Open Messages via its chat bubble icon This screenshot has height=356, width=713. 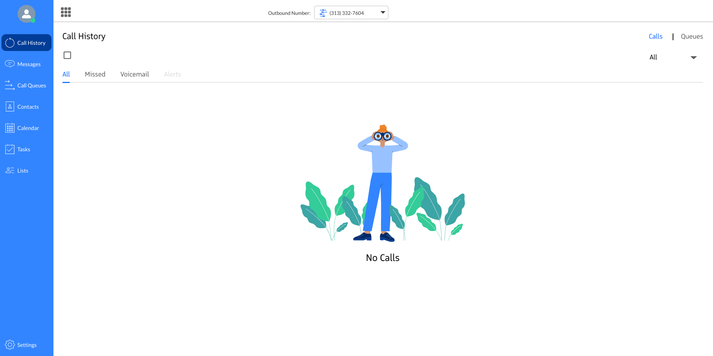point(10,64)
